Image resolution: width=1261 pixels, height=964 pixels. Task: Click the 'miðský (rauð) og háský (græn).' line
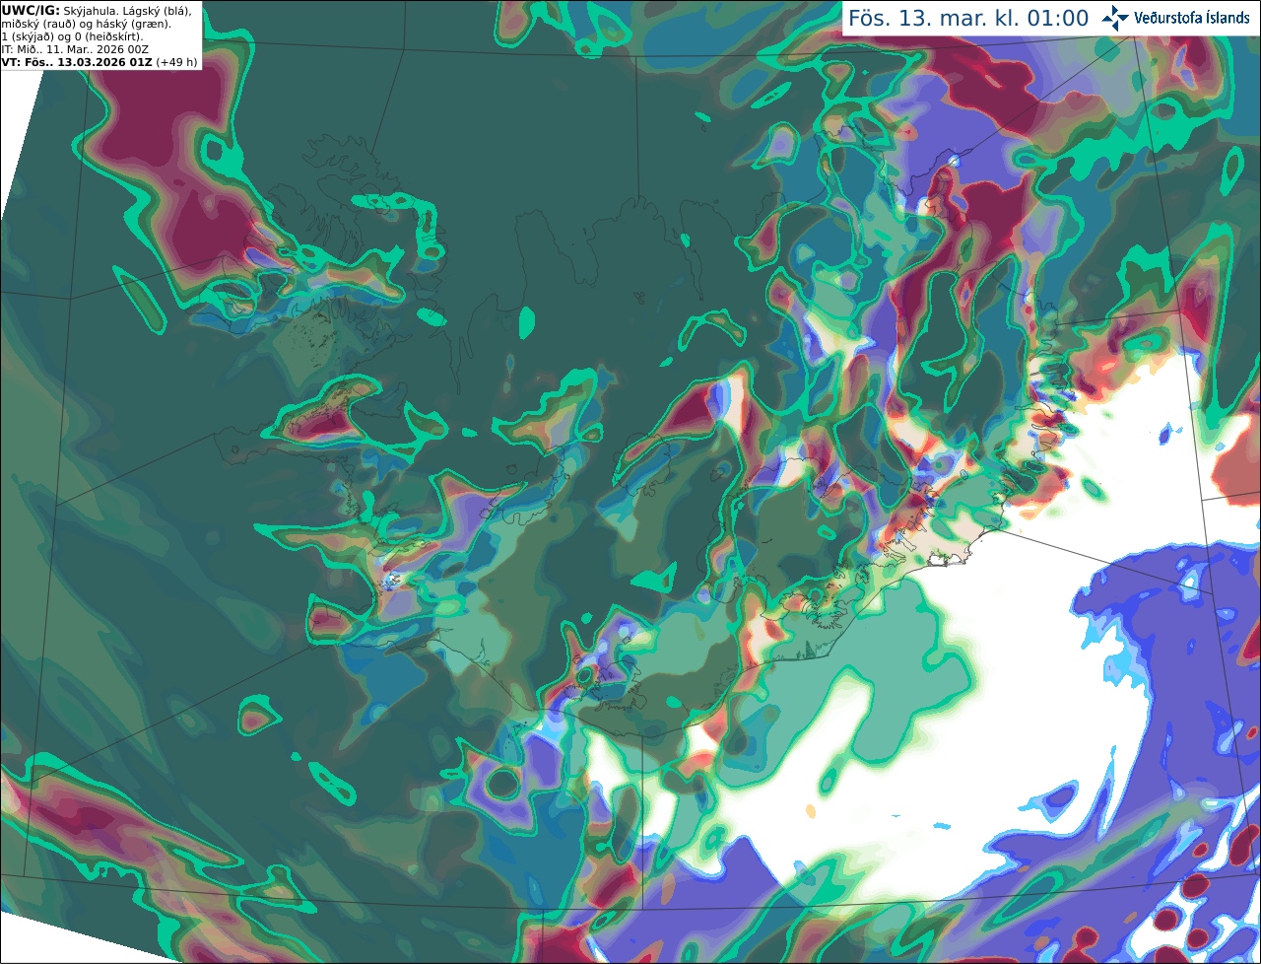coord(86,23)
